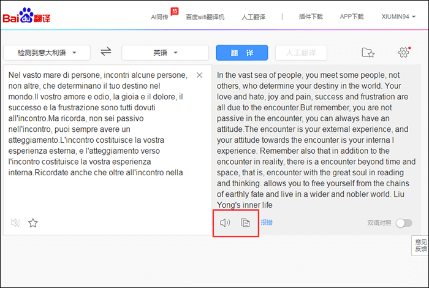The height and width of the screenshot is (288, 429).
Task: Swap source and target languages
Action: point(106,52)
